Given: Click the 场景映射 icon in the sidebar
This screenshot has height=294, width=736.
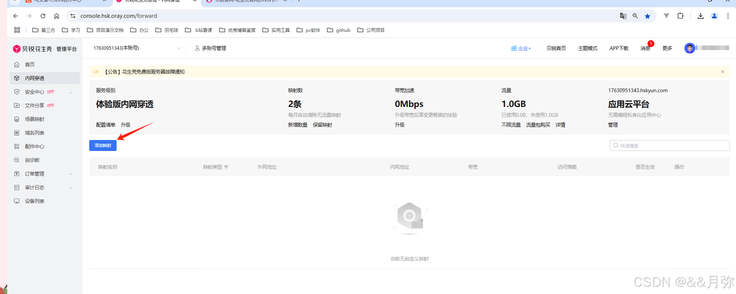Looking at the screenshot, I should [17, 119].
